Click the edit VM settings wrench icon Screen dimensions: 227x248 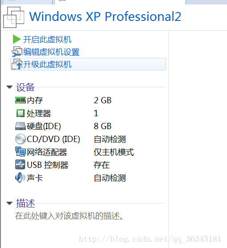click(x=17, y=52)
